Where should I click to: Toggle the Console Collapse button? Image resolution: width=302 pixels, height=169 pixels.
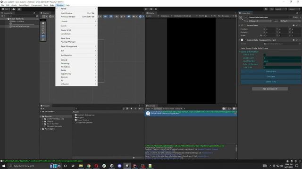(158, 108)
